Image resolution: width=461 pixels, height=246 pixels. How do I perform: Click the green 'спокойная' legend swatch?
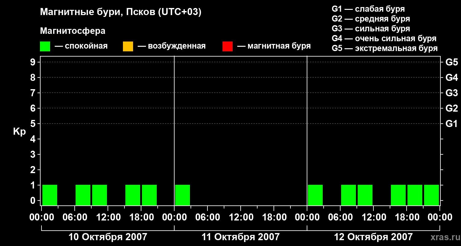pos(45,46)
